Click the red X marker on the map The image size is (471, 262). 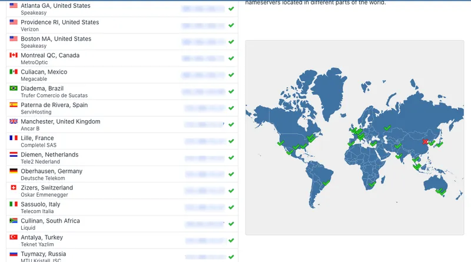[x=426, y=142]
